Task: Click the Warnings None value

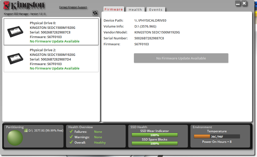Action: 98,137
